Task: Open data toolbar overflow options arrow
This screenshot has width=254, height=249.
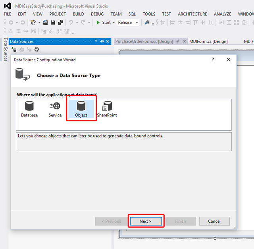Action: [x=73, y=33]
